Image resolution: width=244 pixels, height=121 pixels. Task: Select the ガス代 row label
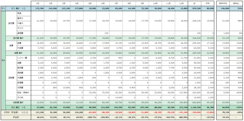[x=24, y=28]
